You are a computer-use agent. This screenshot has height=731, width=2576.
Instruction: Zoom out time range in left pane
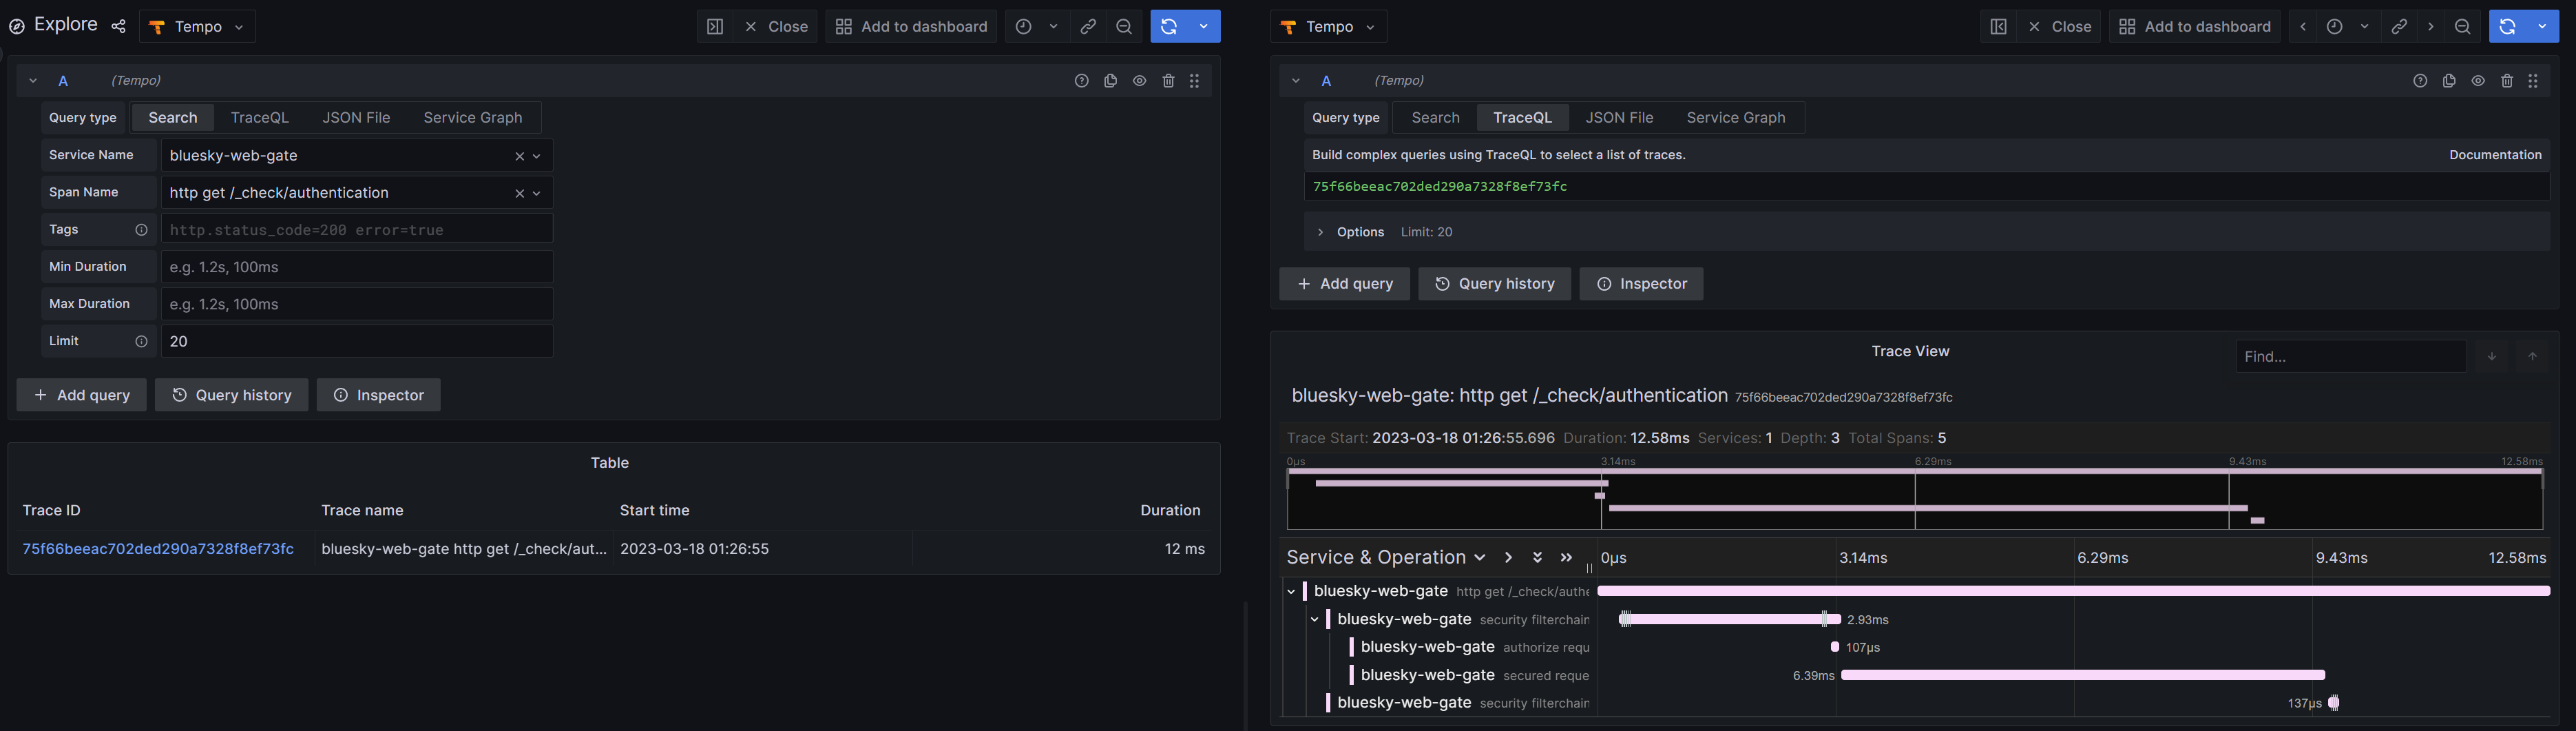click(1124, 27)
